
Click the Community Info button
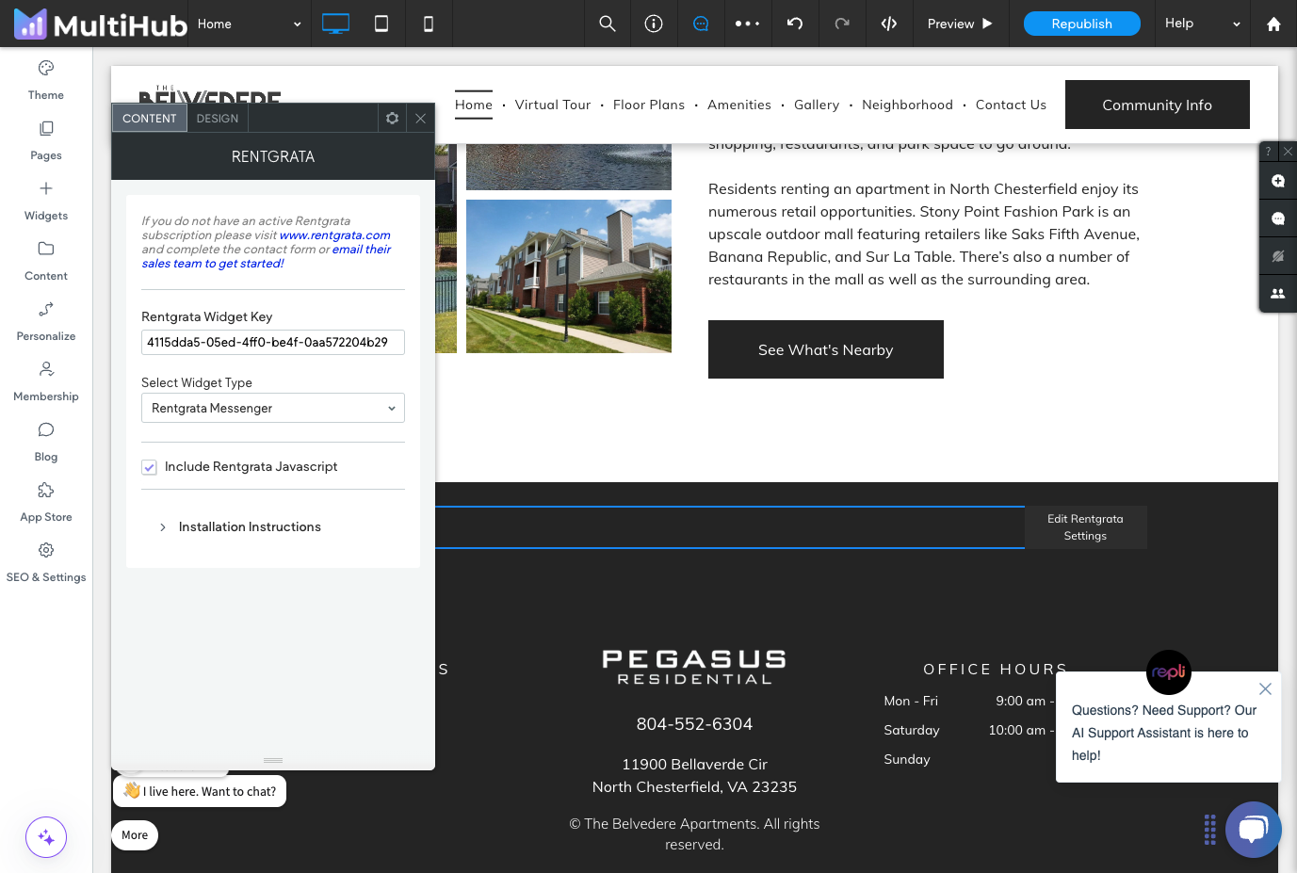click(x=1158, y=105)
